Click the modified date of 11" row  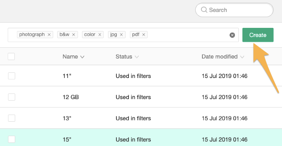[x=224, y=76]
